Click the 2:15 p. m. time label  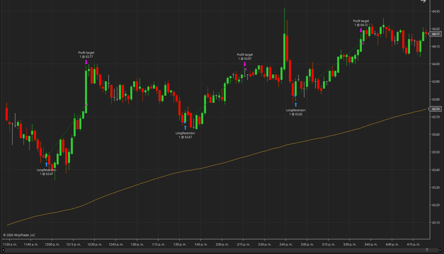click(x=243, y=244)
